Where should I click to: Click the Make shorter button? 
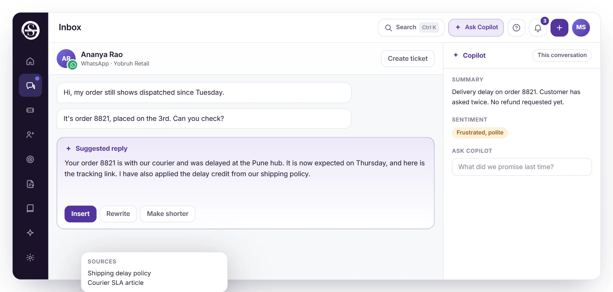(x=168, y=214)
